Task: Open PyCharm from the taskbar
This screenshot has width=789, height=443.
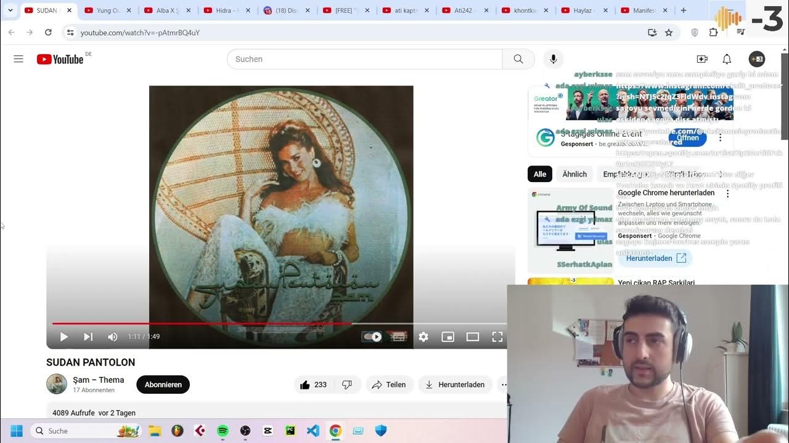Action: [290, 431]
